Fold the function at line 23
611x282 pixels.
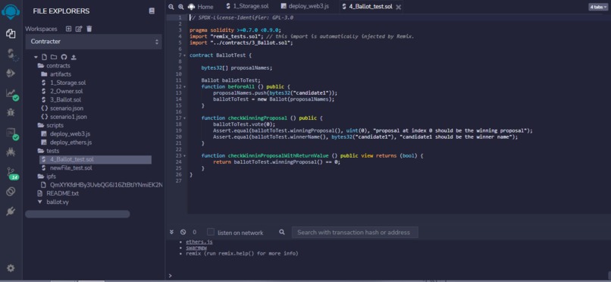click(185, 156)
